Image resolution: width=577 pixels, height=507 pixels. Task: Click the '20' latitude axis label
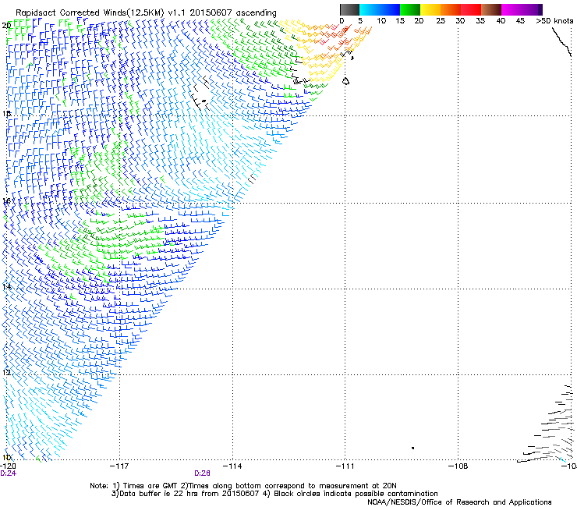[x=6, y=26]
